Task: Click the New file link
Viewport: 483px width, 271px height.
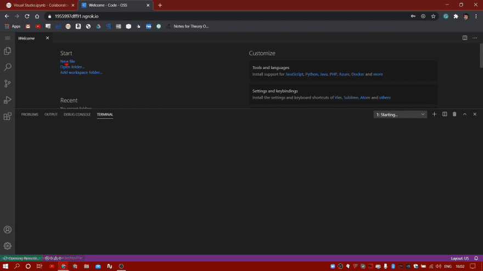Action: click(68, 61)
